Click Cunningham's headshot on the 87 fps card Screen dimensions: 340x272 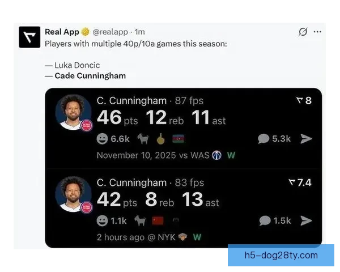point(73,112)
